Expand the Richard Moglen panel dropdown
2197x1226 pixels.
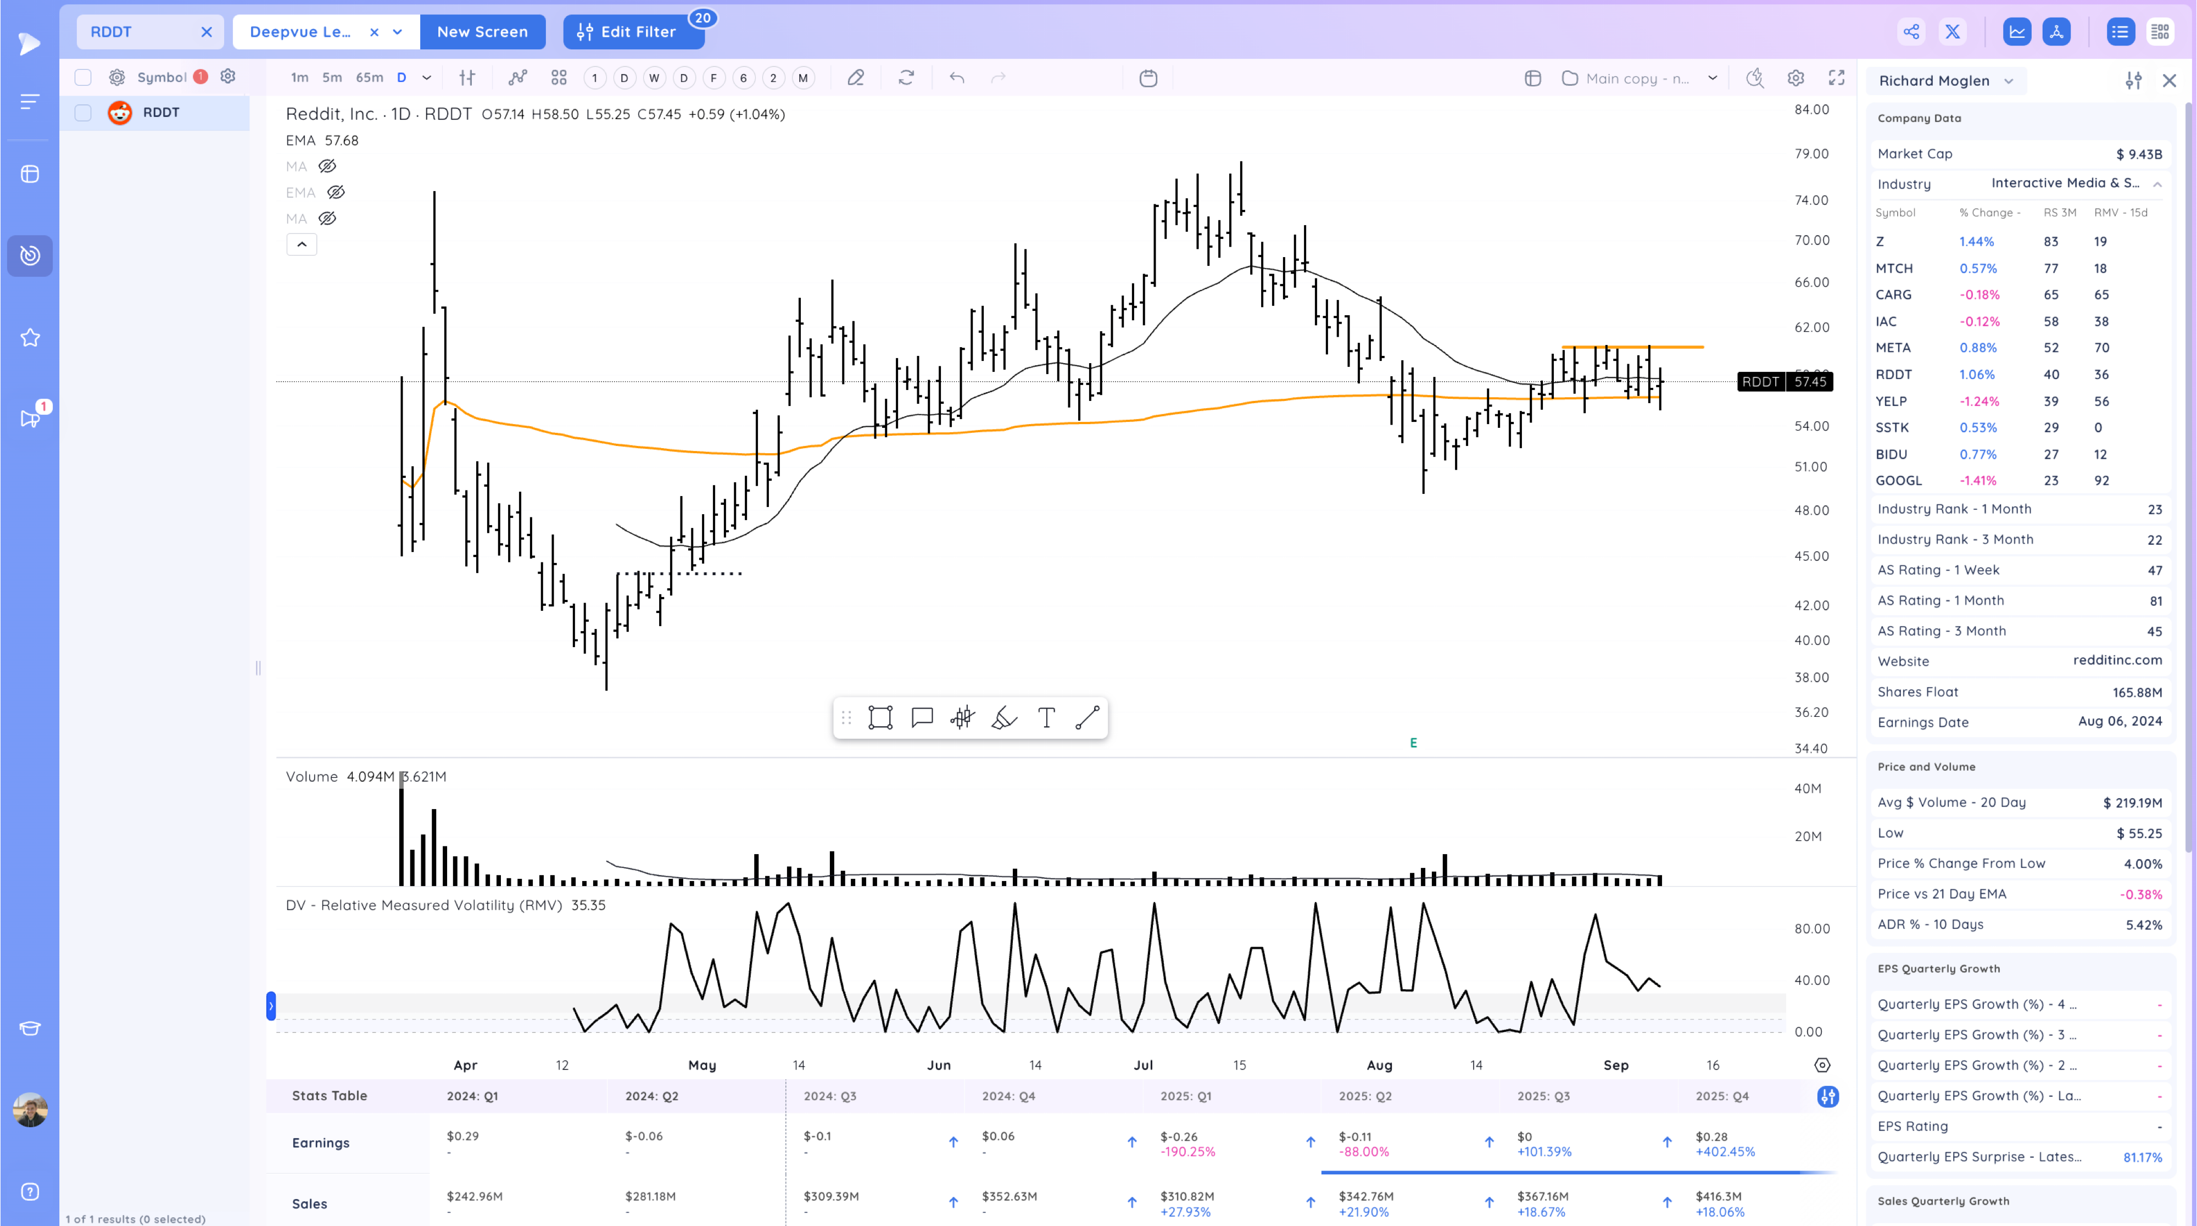tap(2009, 81)
